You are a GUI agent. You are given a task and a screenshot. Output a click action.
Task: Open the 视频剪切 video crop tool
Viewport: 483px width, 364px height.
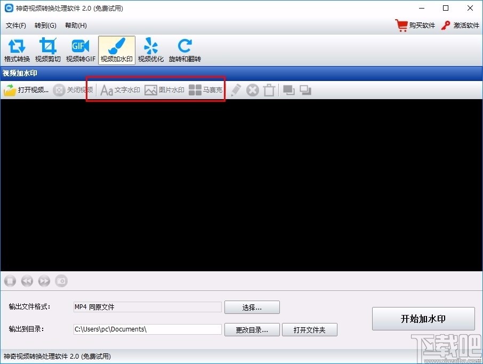pyautogui.click(x=48, y=50)
